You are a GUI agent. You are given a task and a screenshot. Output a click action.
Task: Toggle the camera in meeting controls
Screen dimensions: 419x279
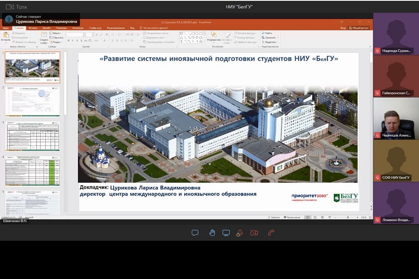253,233
